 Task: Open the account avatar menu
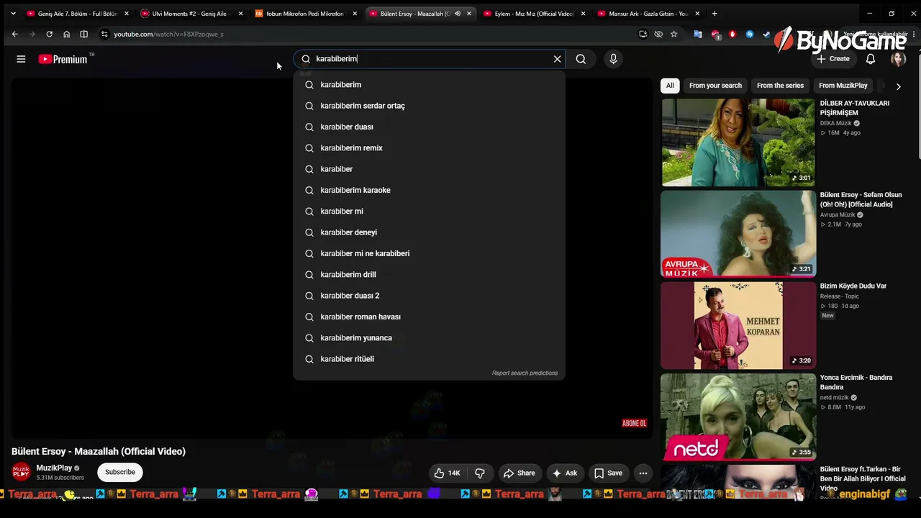[898, 59]
